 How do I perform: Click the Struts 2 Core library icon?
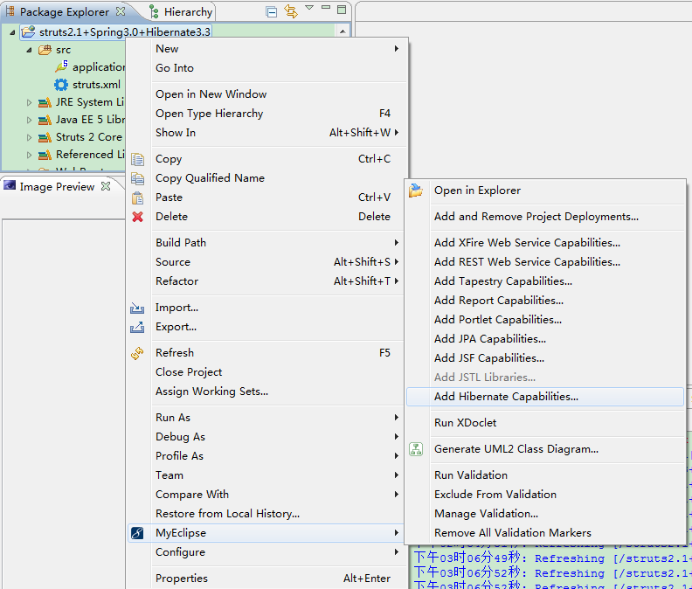(45, 137)
